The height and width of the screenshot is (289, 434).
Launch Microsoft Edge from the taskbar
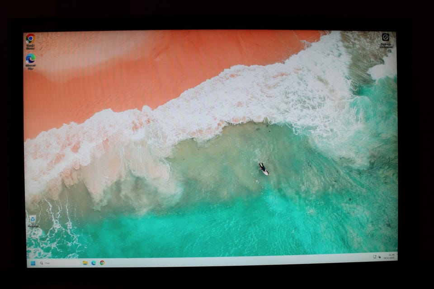pyautogui.click(x=94, y=263)
